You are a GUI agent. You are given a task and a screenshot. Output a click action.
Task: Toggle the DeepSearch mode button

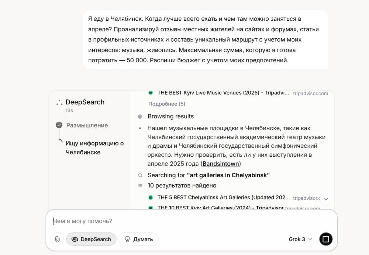coord(91,239)
